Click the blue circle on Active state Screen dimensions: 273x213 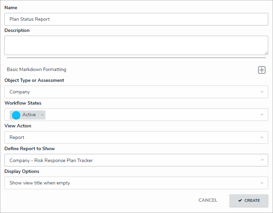tap(16, 115)
